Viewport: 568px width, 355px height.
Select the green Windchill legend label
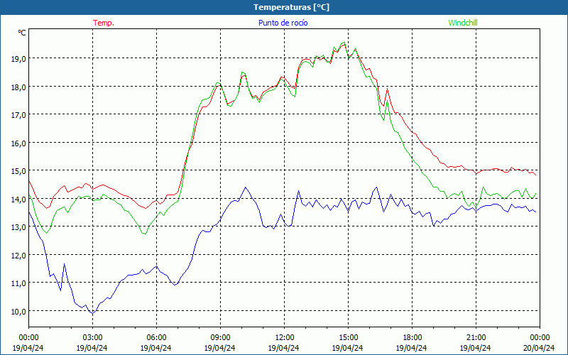[x=463, y=23]
